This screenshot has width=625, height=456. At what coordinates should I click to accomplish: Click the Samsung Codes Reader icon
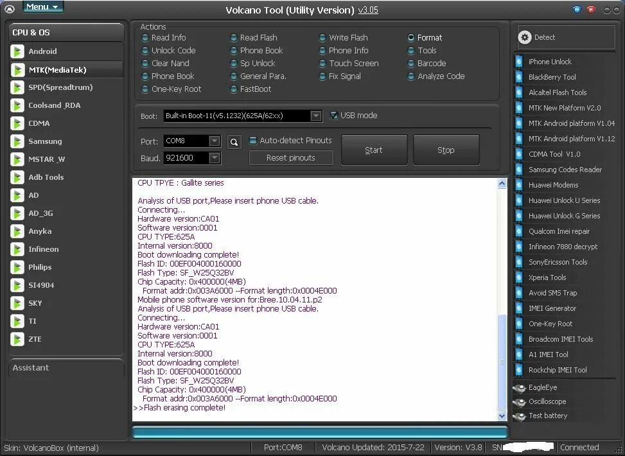click(519, 170)
